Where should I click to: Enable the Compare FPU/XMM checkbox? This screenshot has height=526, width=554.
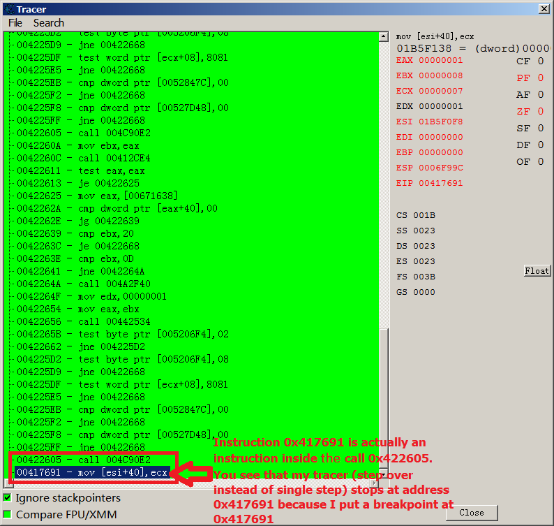click(8, 515)
